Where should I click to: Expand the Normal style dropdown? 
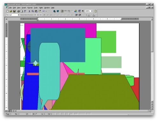click(19, 15)
